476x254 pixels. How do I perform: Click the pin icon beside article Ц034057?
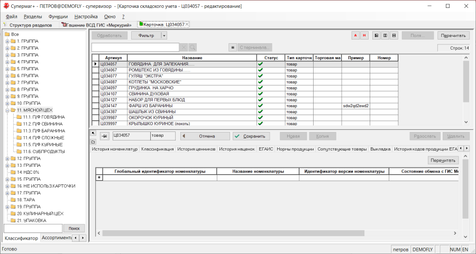coord(104,136)
